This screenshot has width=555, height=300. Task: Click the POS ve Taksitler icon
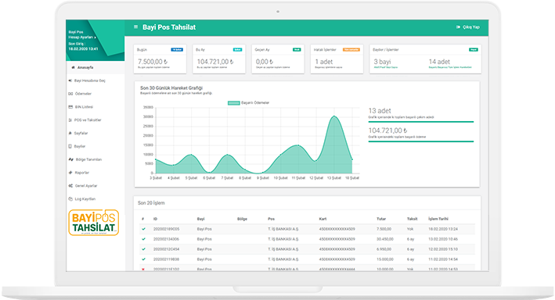tap(70, 120)
